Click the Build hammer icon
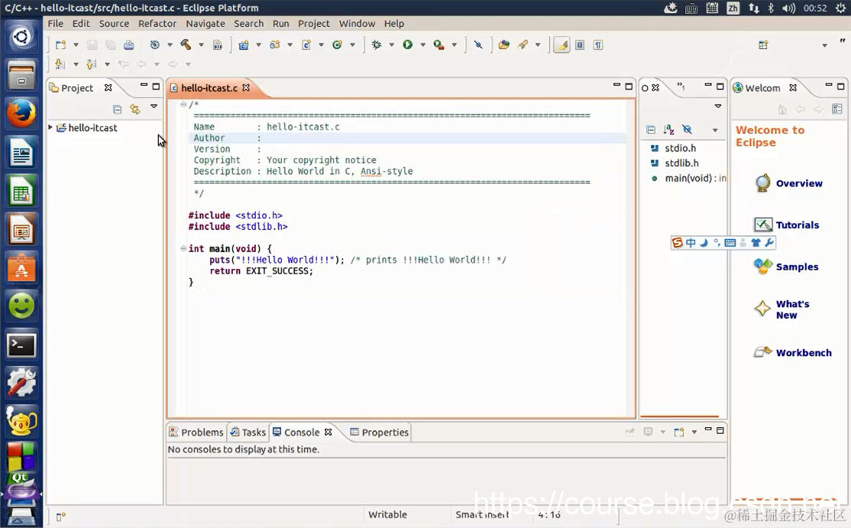Viewport: 851px width, 528px height. coord(186,44)
